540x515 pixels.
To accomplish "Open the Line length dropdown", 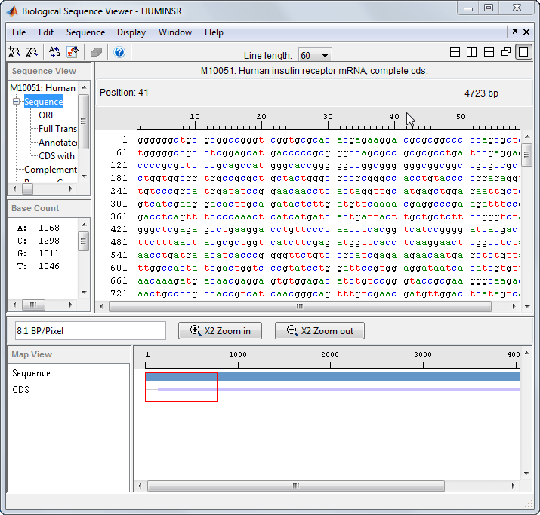I will coord(315,55).
